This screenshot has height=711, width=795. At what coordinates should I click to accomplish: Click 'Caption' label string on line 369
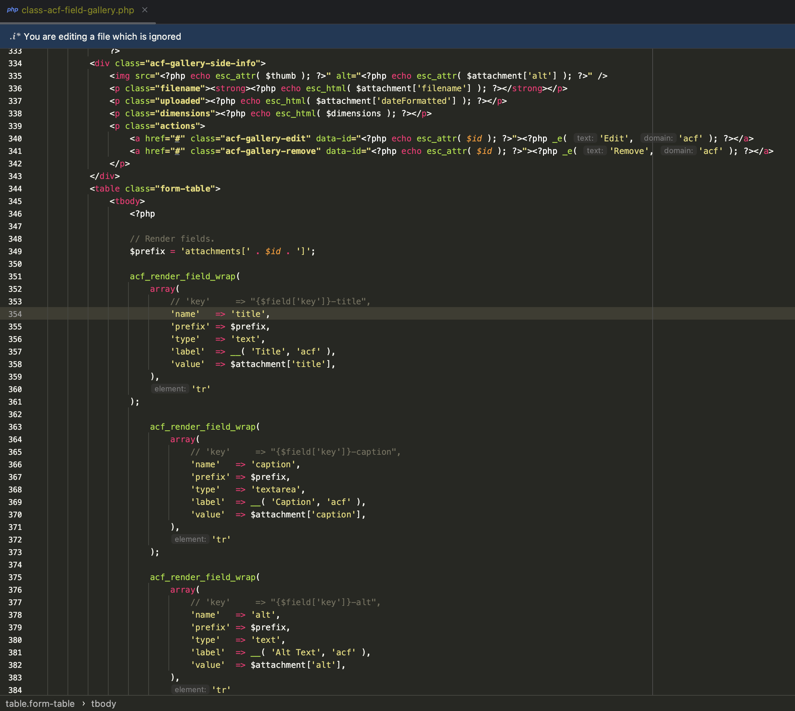coord(293,502)
